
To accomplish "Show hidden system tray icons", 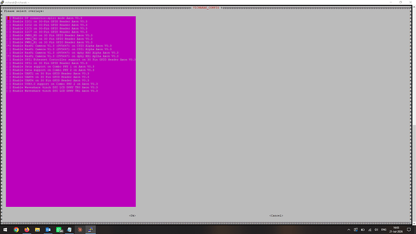I will pos(349,230).
